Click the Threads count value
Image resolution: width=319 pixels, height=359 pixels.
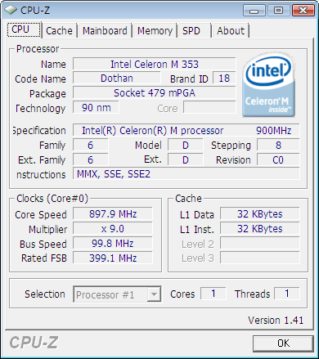287,294
